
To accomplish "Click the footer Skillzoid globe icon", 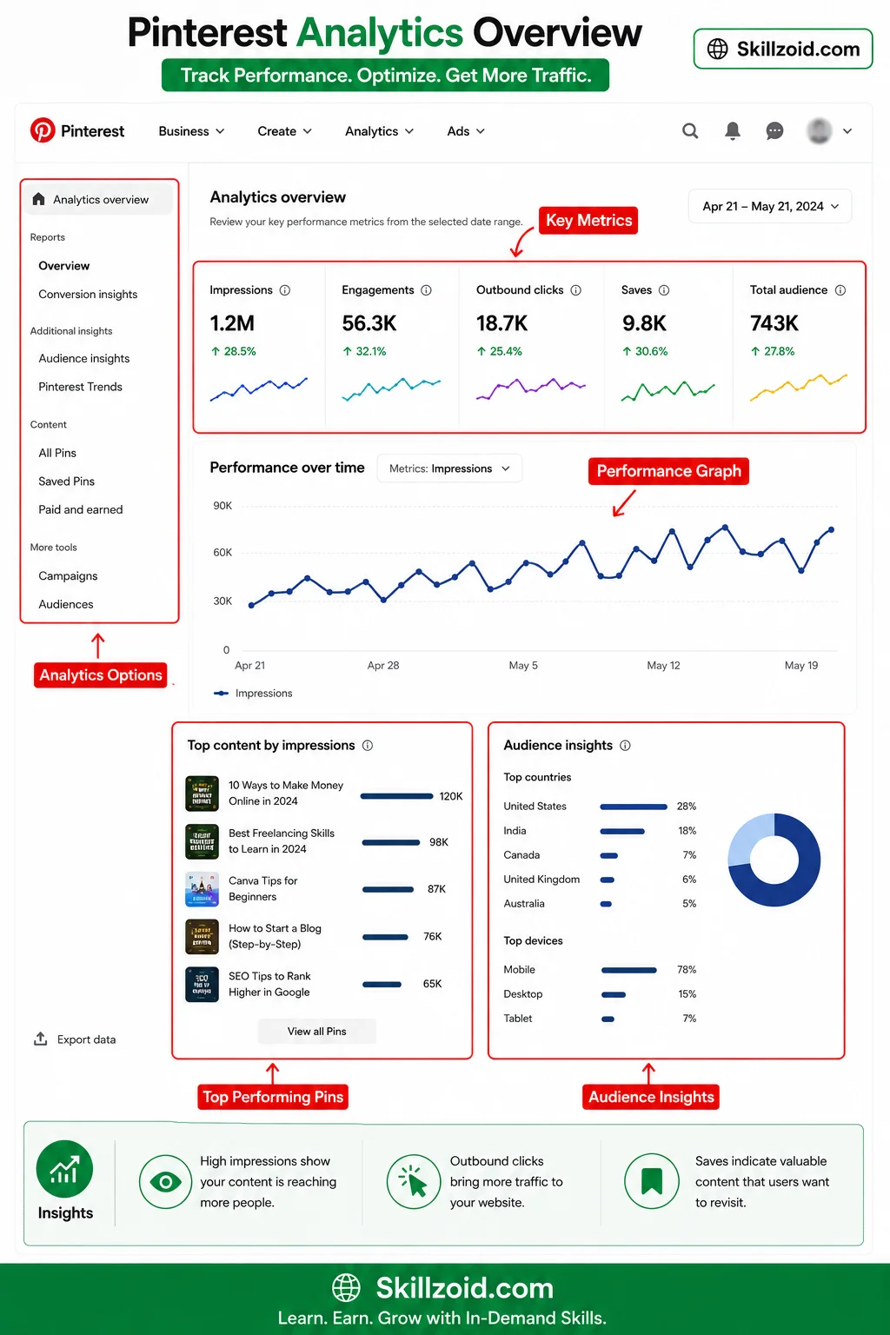I will [x=347, y=1287].
